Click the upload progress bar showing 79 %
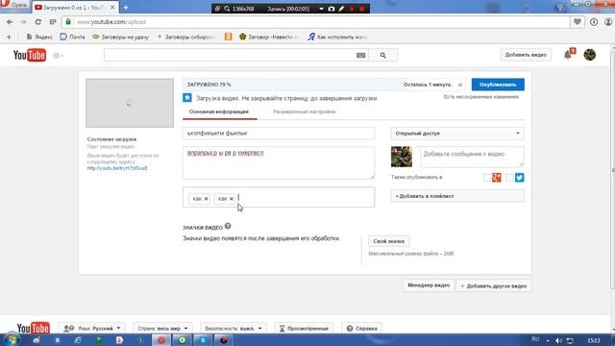 click(324, 85)
